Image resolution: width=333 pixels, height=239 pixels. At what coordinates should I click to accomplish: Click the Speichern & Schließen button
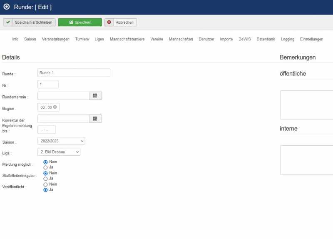coord(30,22)
